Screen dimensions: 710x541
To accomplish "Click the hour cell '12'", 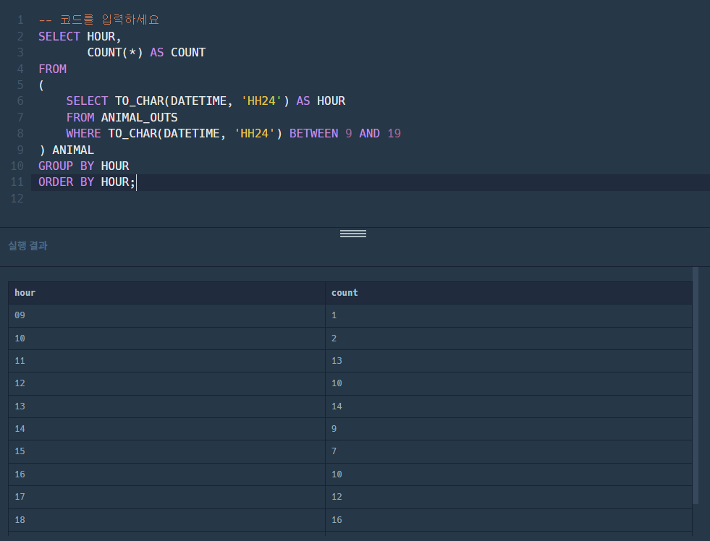I will (x=166, y=383).
